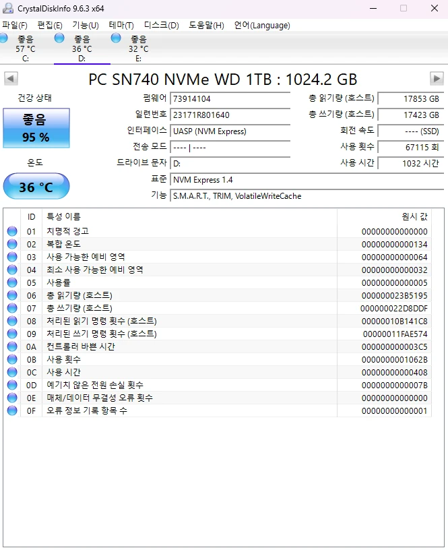Click the blue status orb above C: drive
Viewport: 448px width, 550px height.
(x=3, y=38)
